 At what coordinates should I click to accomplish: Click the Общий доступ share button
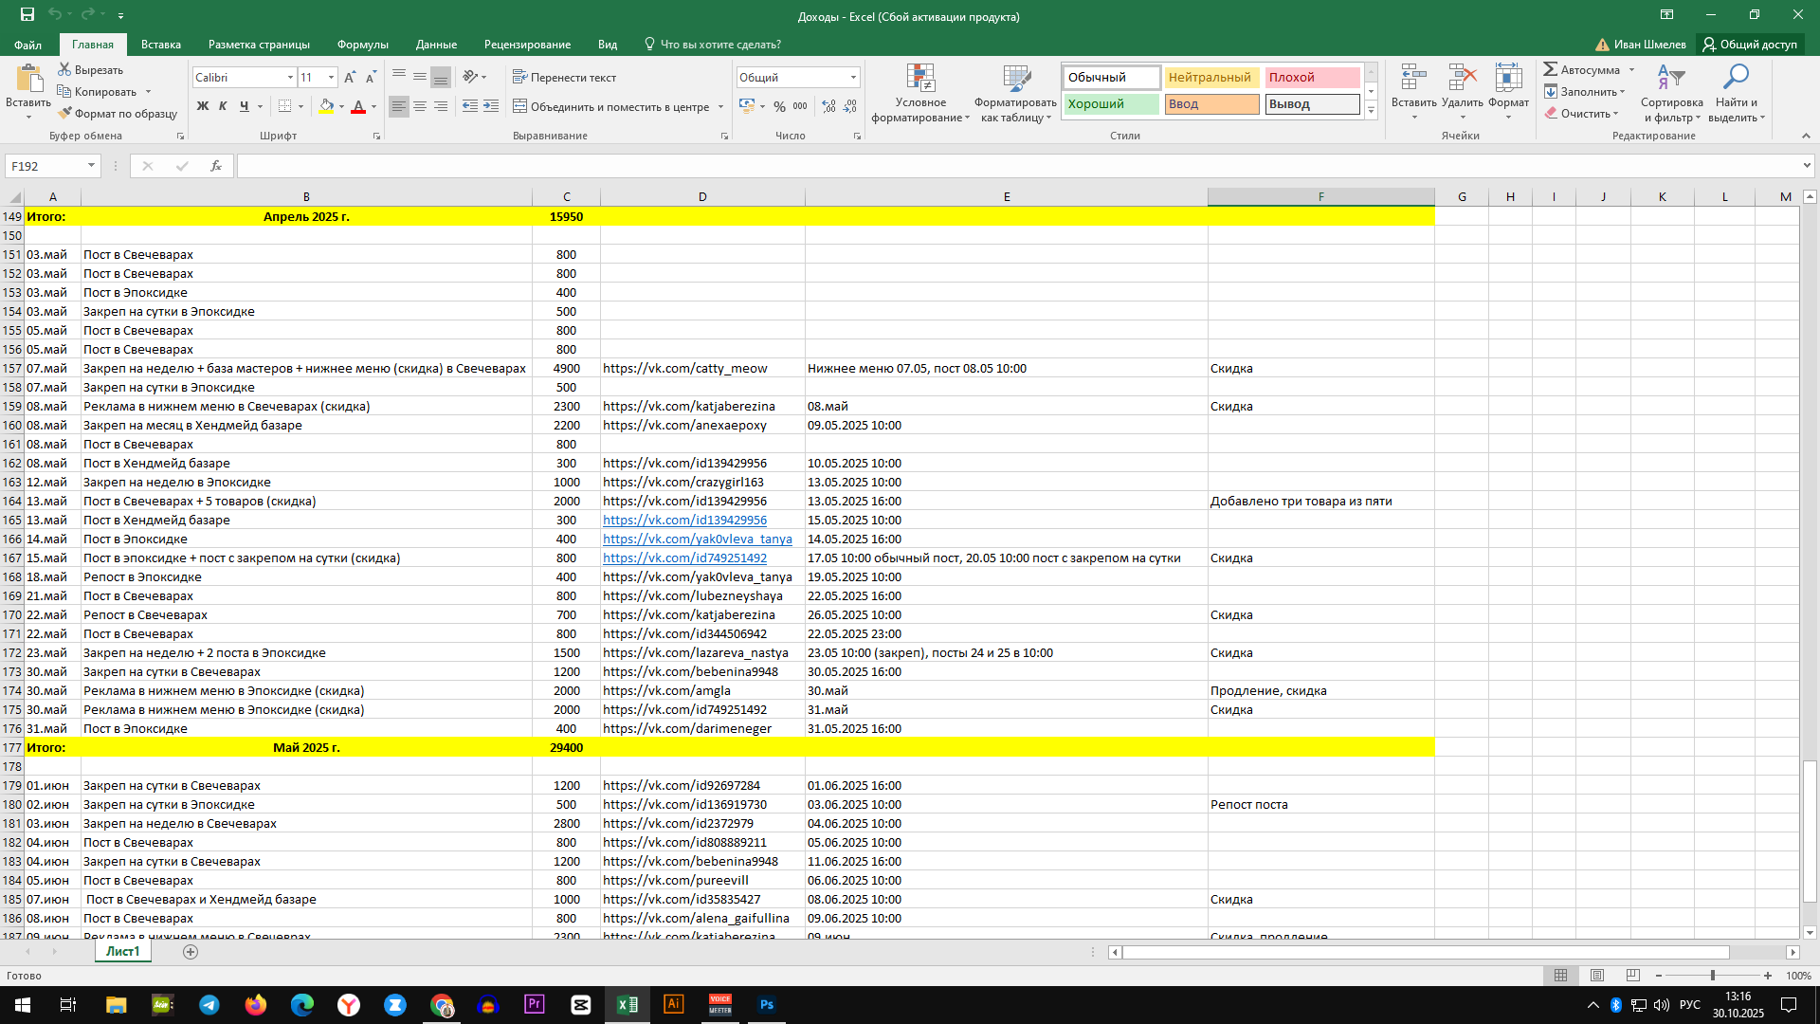tap(1749, 45)
